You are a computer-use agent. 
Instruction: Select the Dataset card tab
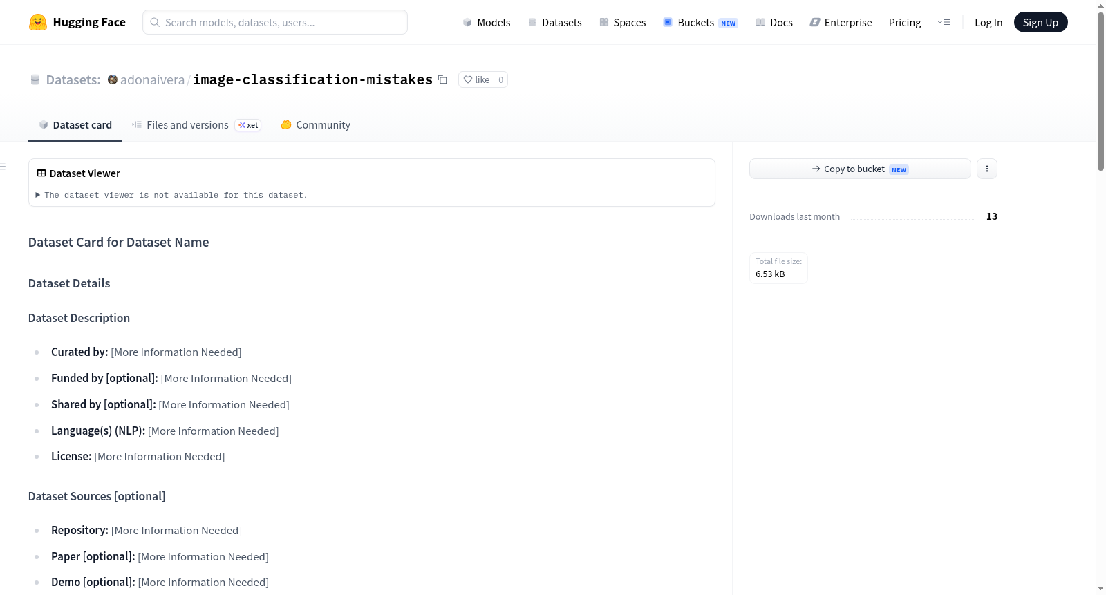pos(75,125)
